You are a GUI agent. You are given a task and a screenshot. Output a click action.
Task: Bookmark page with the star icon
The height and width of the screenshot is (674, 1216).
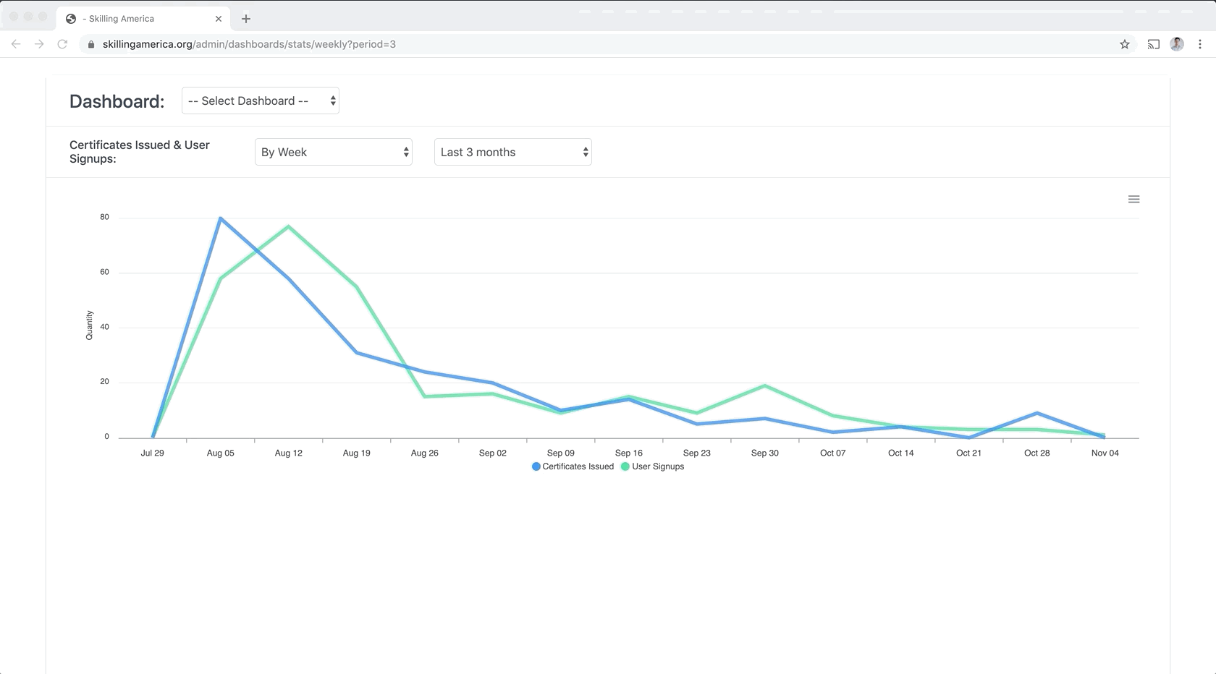click(x=1124, y=44)
